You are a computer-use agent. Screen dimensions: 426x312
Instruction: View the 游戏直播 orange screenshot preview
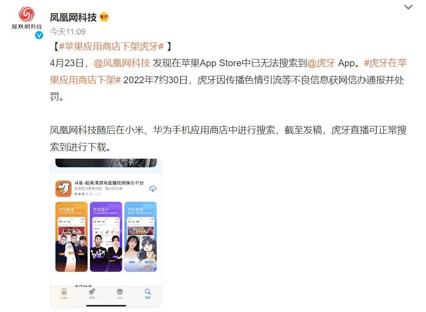72,236
